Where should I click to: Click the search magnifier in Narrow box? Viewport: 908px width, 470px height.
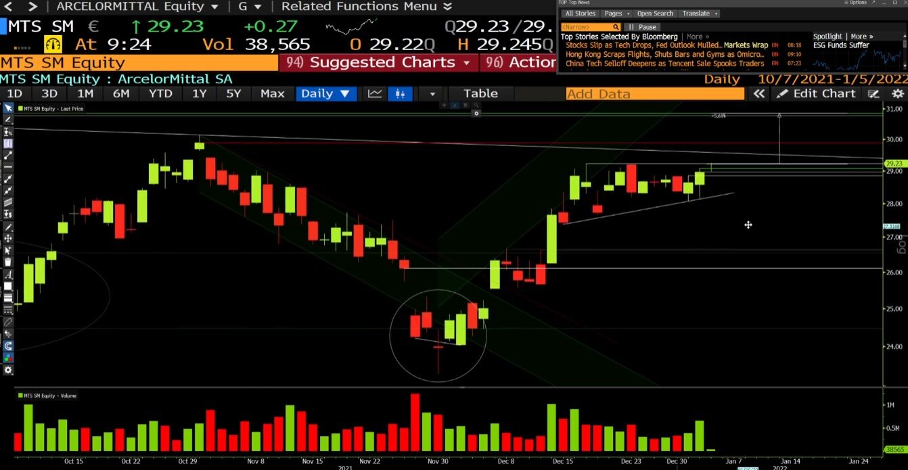[616, 27]
